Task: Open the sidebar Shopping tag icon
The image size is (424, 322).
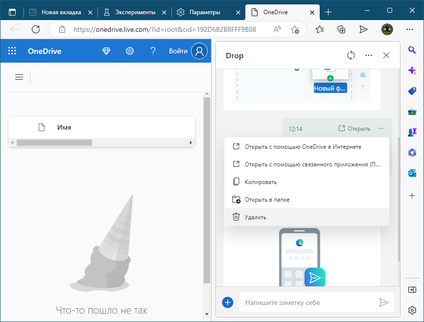Action: [x=412, y=91]
